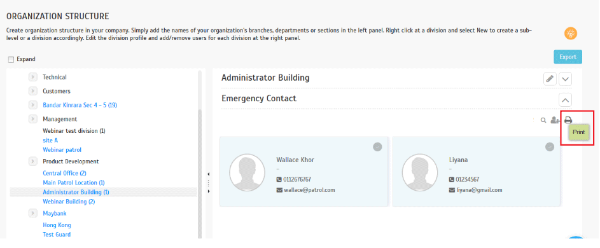
Task: Click the magnifier search icon
Action: 543,120
